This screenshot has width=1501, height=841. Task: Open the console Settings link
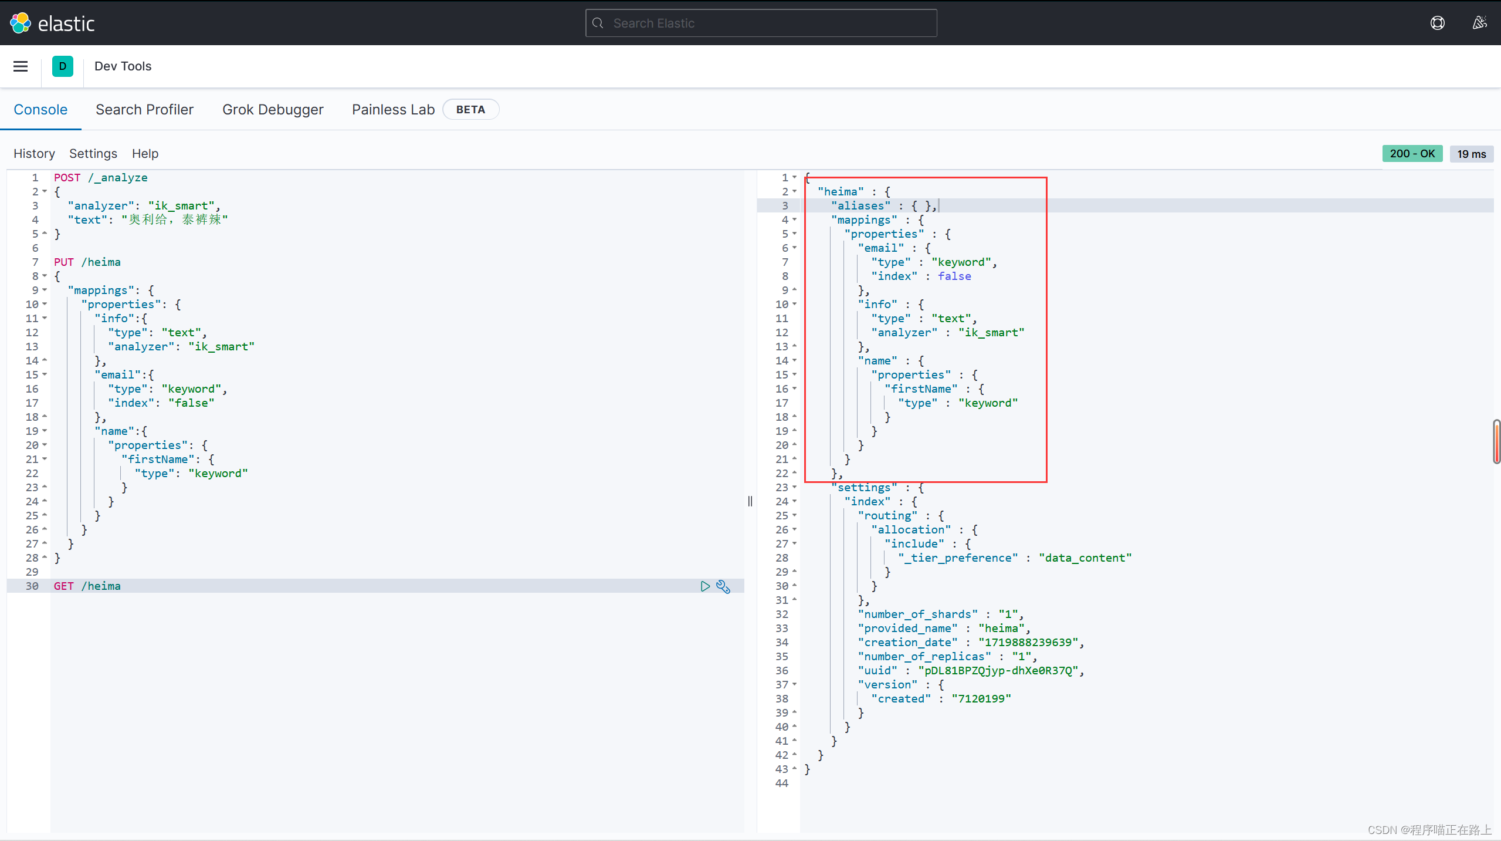tap(93, 154)
